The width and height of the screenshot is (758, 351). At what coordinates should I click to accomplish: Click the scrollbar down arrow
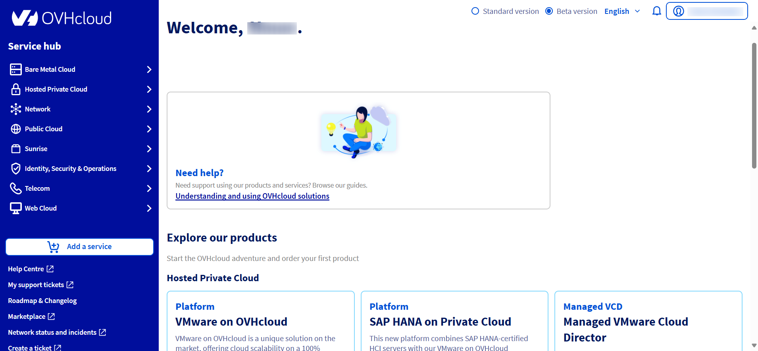click(x=754, y=345)
